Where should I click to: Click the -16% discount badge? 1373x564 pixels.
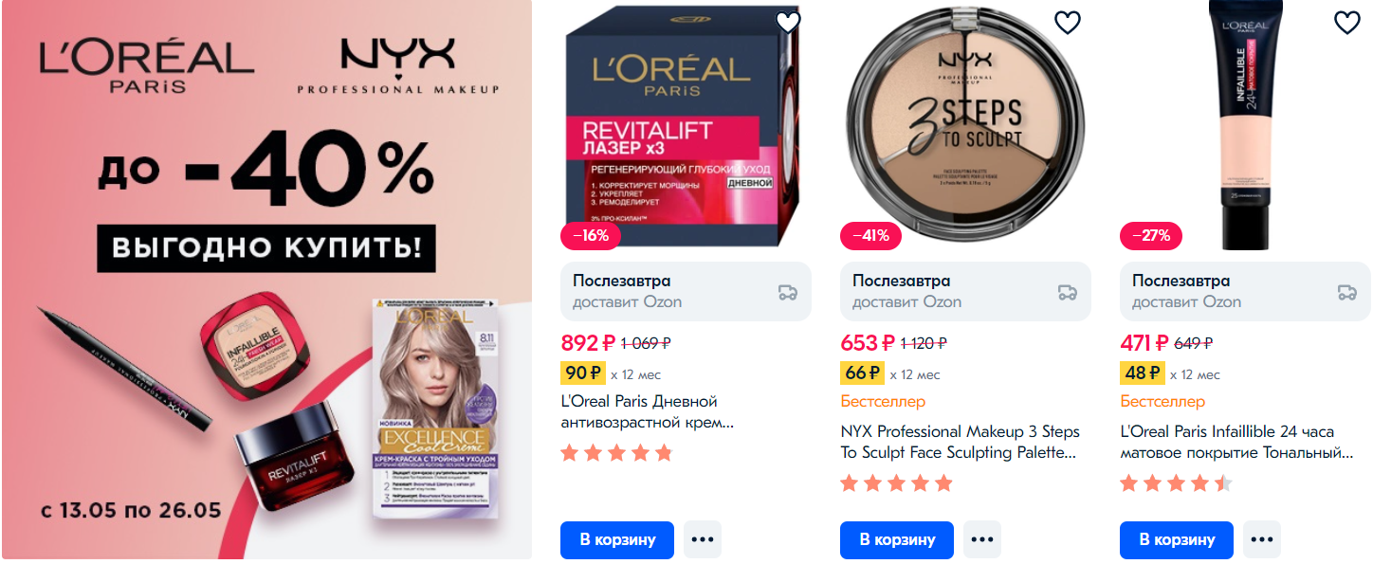pyautogui.click(x=590, y=235)
